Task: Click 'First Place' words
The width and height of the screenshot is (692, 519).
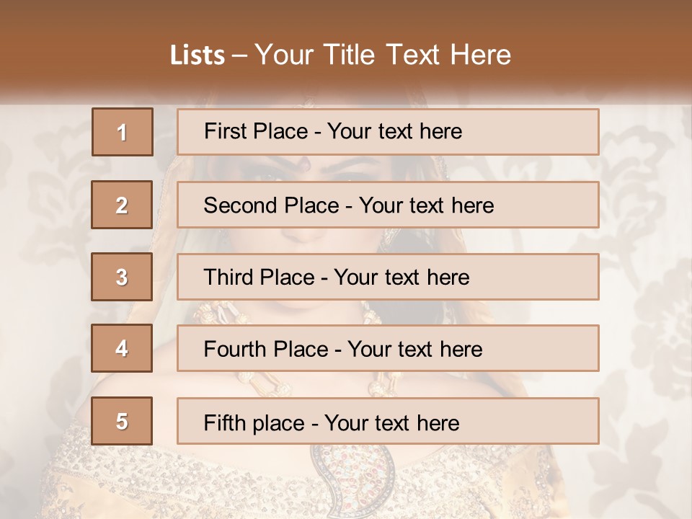Action: [x=256, y=131]
